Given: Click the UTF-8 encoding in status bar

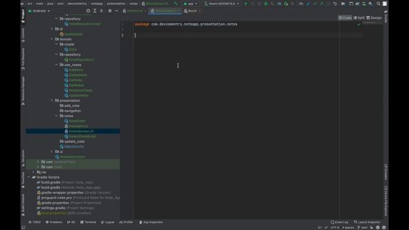Looking at the screenshot, I should pyautogui.click(x=335, y=227).
